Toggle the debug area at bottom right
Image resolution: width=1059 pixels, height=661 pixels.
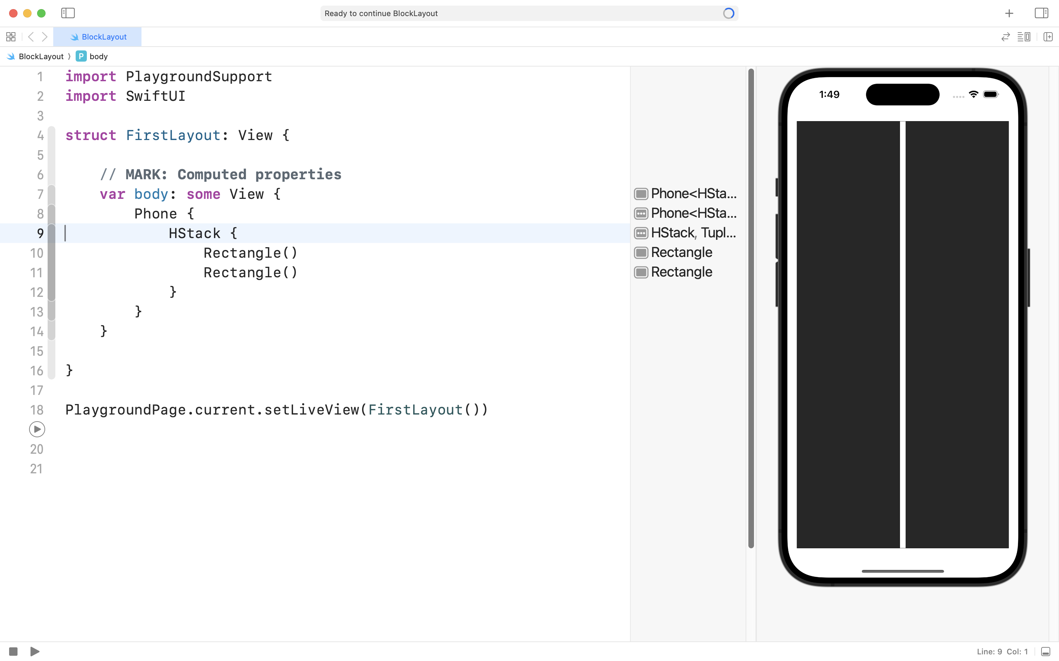click(1045, 652)
